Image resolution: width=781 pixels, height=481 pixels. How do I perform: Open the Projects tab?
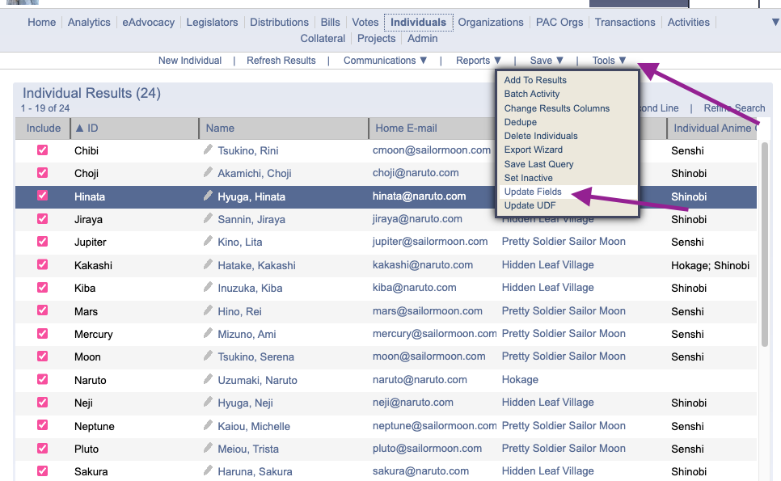pos(377,38)
